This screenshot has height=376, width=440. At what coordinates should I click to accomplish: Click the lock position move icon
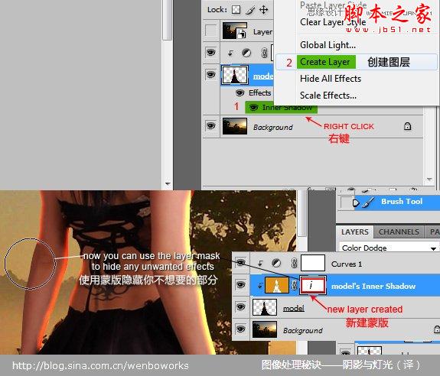click(x=263, y=10)
